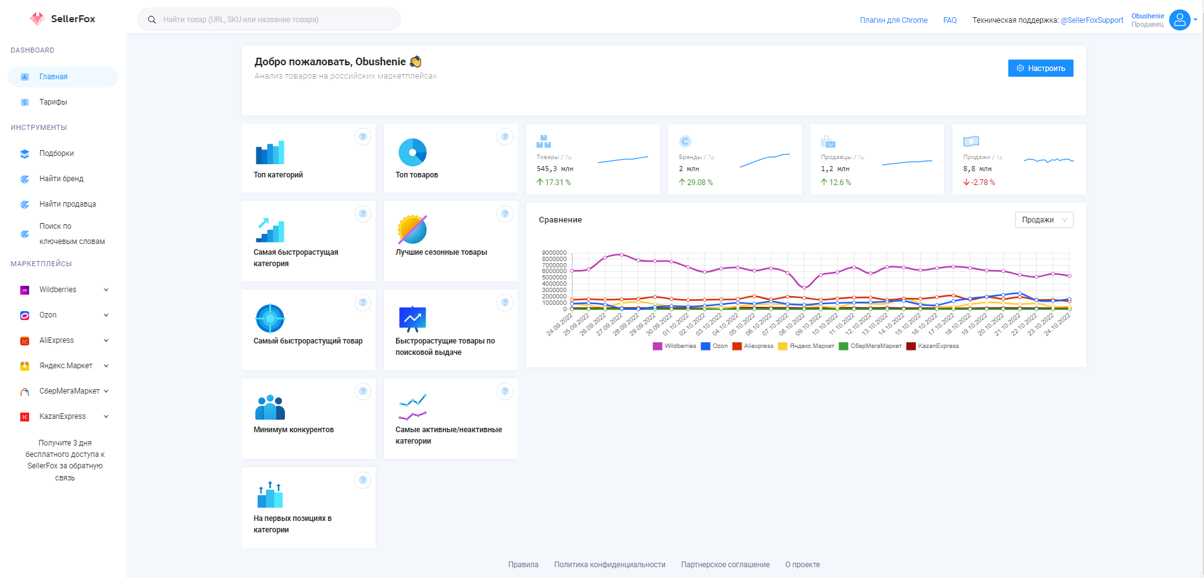Click help icon on Топ категорий card

(362, 136)
